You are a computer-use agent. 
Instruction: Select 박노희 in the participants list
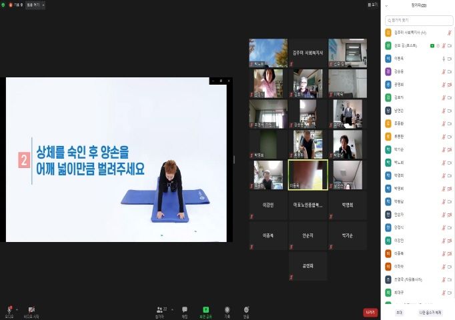[419, 163]
